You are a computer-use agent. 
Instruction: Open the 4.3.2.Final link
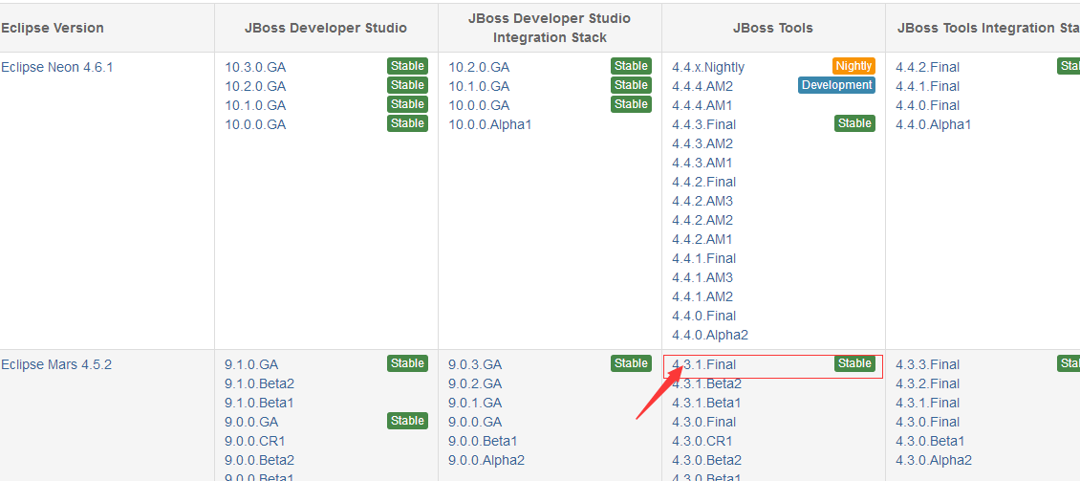(x=928, y=383)
